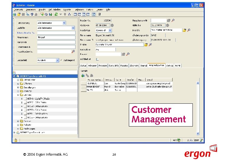Image resolution: width=231 pixels, height=160 pixels.
Task: Switch to the Finanzen tab
Action: [103, 66]
